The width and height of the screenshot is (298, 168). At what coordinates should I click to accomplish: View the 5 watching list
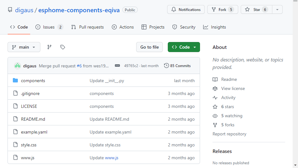pyautogui.click(x=232, y=116)
